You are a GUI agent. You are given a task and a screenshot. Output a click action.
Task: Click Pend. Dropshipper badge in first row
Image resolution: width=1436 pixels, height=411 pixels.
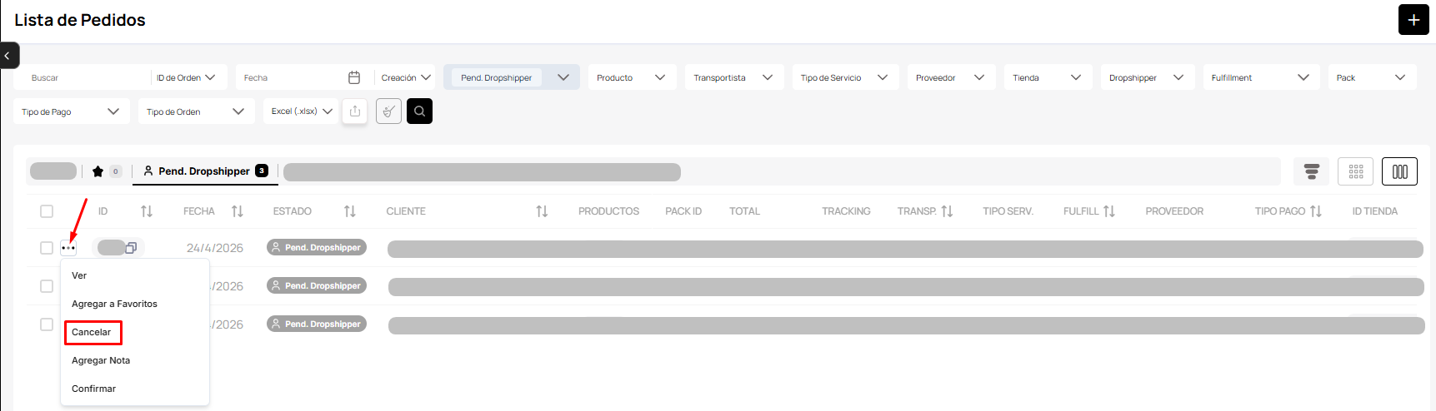pyautogui.click(x=317, y=248)
